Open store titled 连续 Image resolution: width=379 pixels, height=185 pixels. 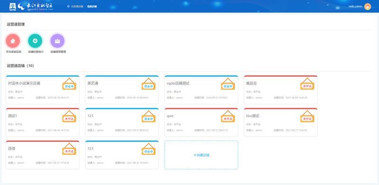click(11, 148)
